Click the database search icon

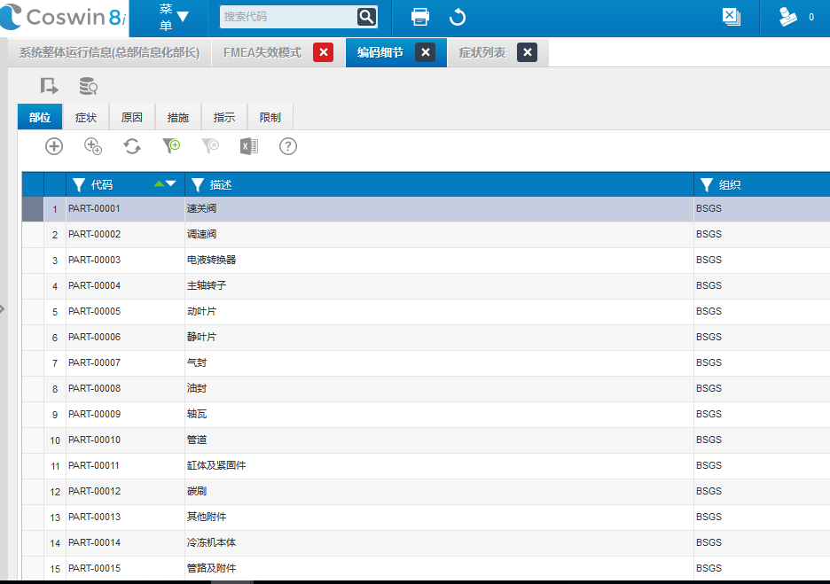coord(88,86)
